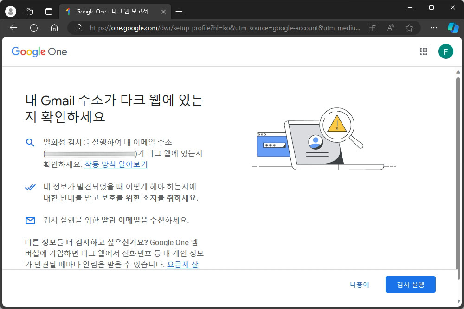The width and height of the screenshot is (464, 309).
Task: Minimize the browser window
Action: coord(410,8)
